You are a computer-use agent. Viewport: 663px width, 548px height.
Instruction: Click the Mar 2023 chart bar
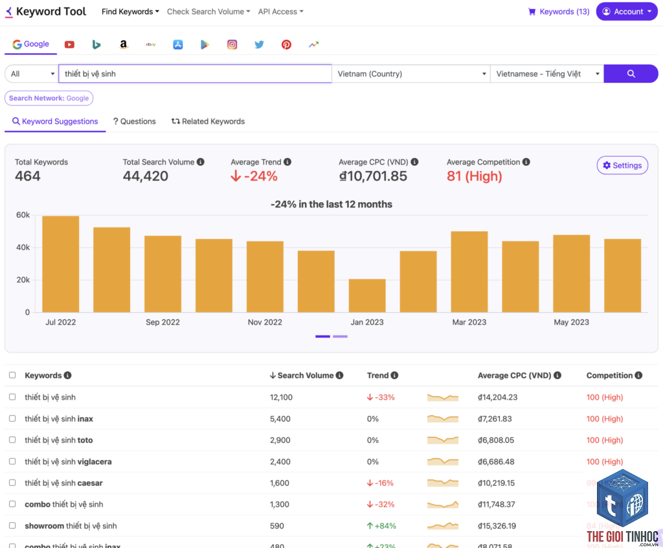pos(469,271)
